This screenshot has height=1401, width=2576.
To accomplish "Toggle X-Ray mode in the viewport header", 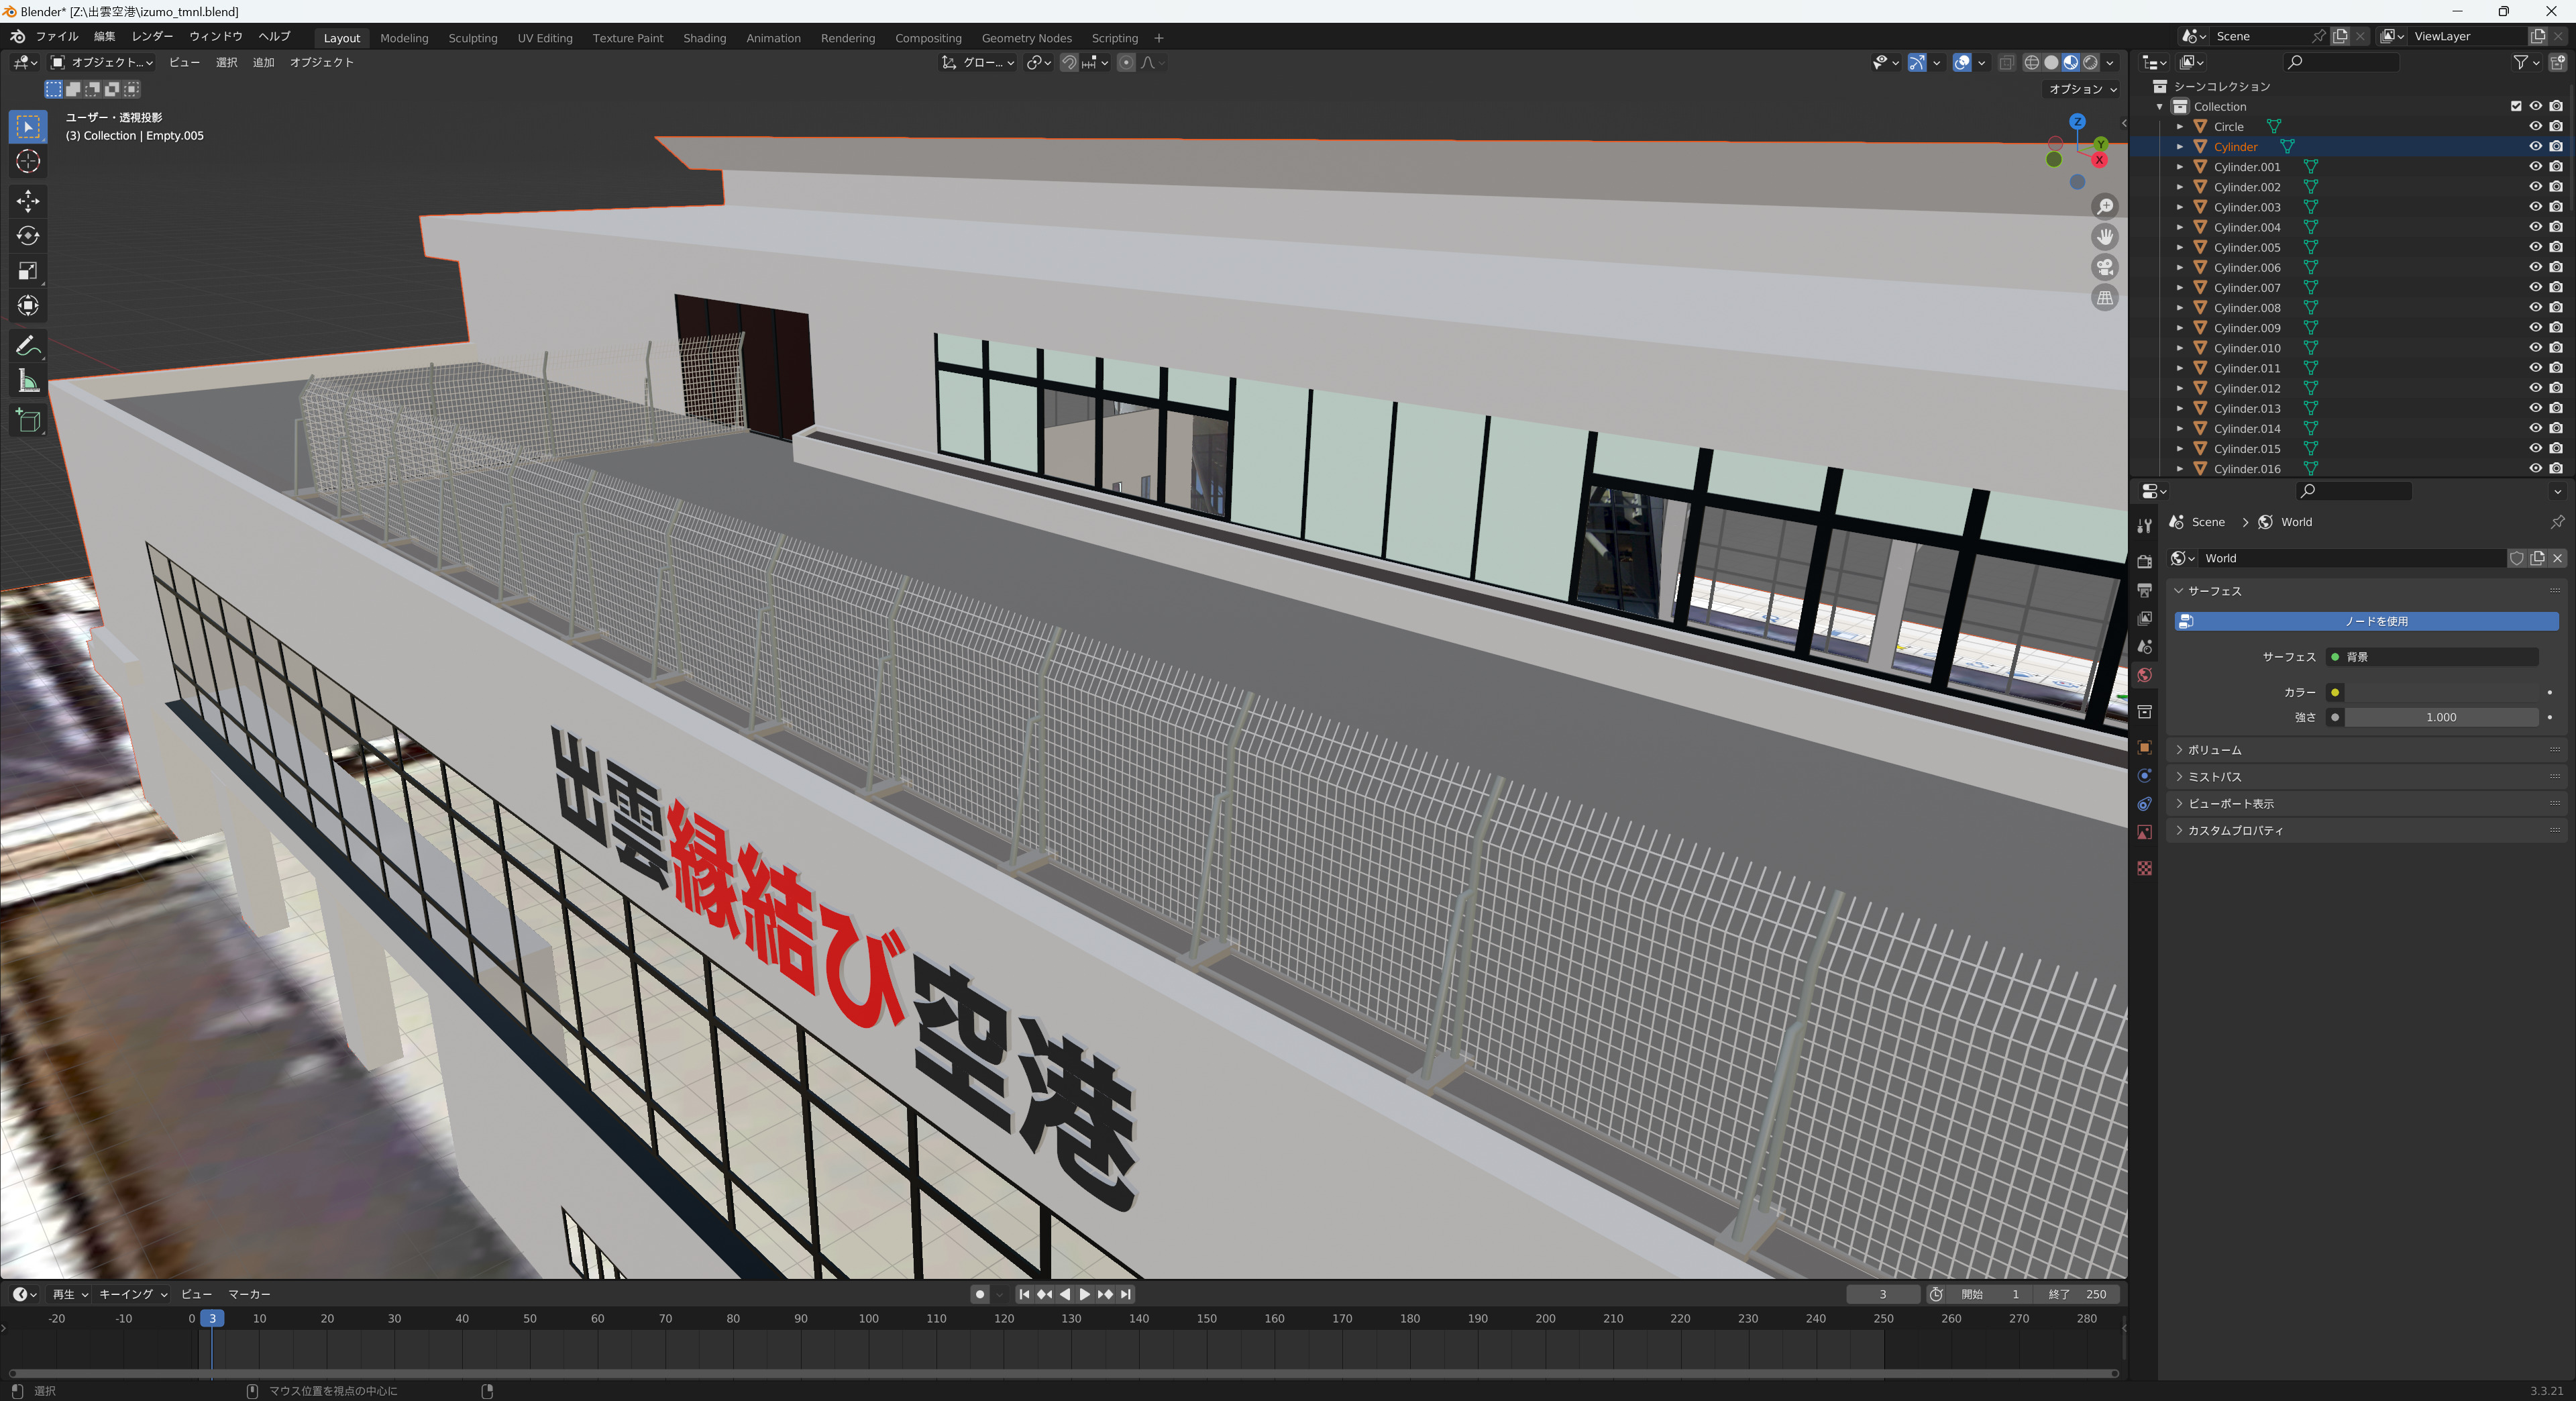I will tap(2006, 62).
